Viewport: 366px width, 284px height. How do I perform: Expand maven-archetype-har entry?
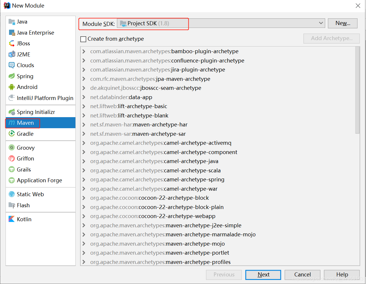(x=84, y=125)
